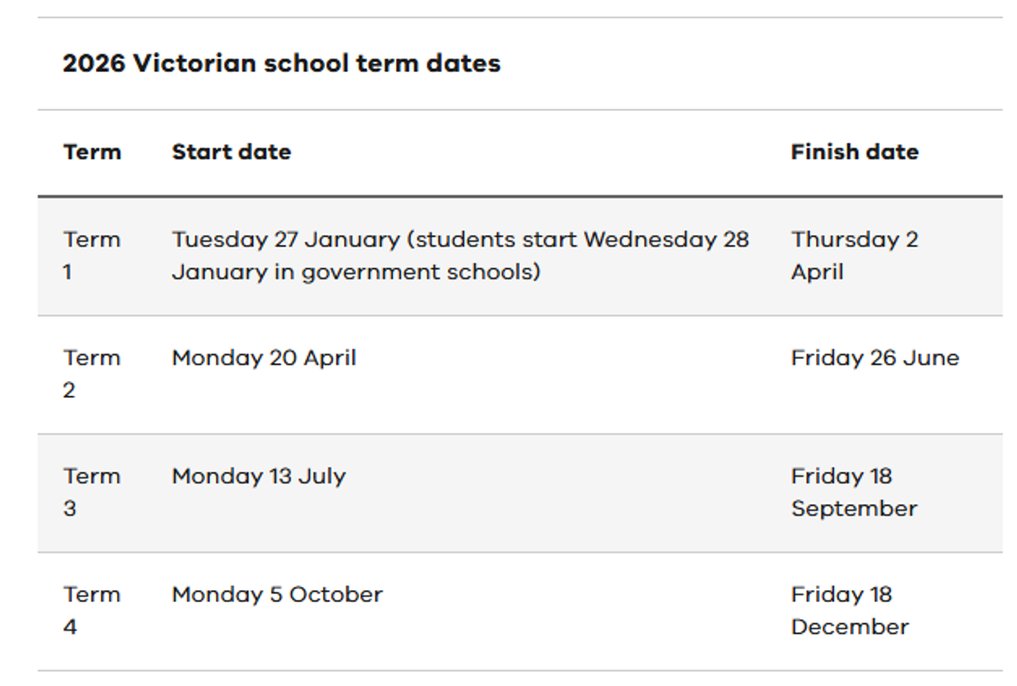Select the Start date column header
The image size is (1017, 686).
tap(231, 152)
